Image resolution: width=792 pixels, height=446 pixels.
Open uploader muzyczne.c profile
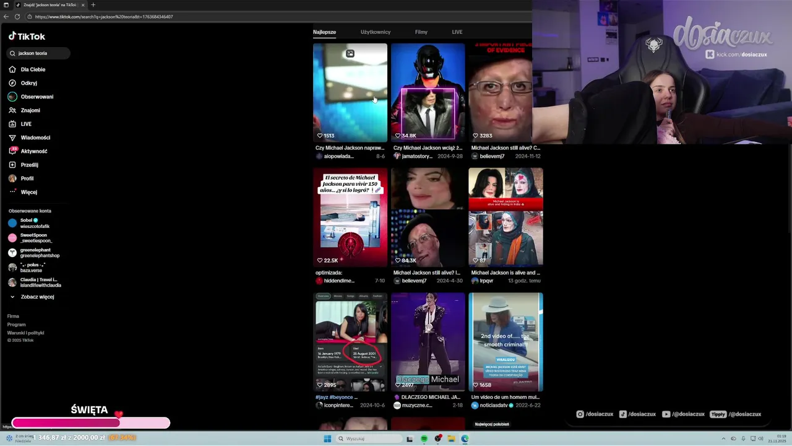click(x=411, y=405)
